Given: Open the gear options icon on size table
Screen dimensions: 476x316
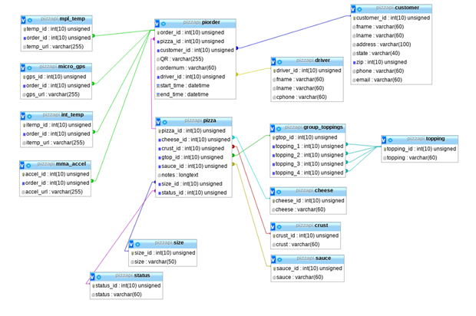Looking at the screenshot, I should (137, 245).
